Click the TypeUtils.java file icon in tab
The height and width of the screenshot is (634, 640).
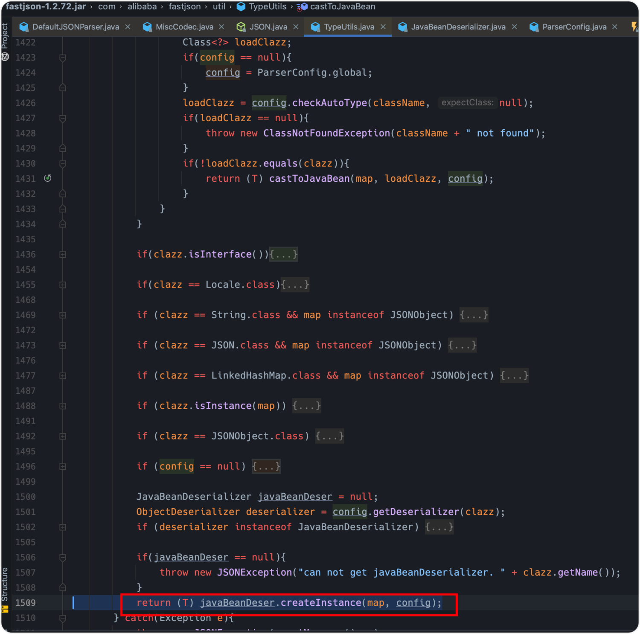tap(315, 27)
